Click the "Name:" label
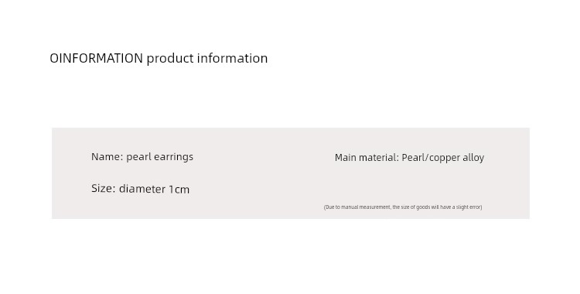 tap(107, 156)
